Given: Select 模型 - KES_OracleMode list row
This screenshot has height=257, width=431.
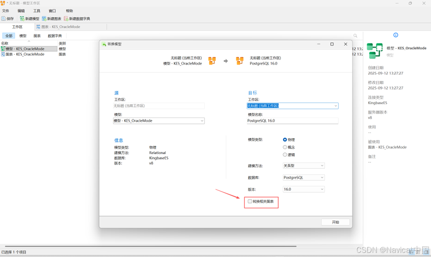Looking at the screenshot, I should (x=29, y=49).
